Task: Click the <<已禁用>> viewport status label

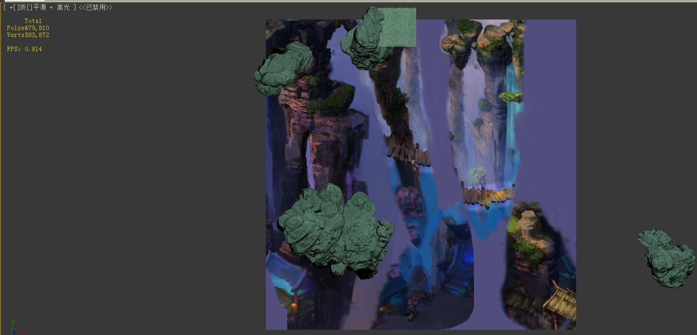Action: click(95, 8)
